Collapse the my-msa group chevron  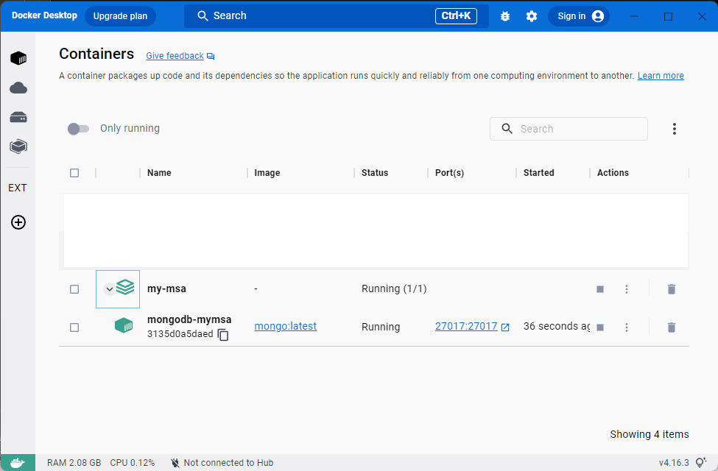click(109, 288)
